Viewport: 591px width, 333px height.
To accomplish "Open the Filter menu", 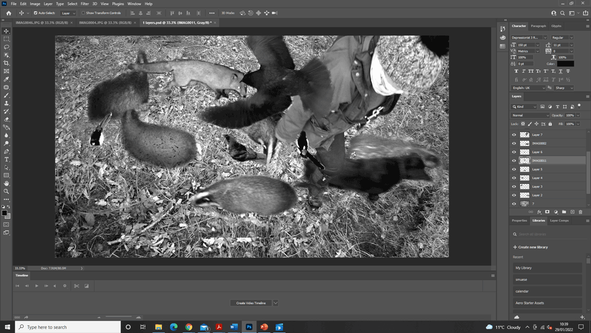I will [85, 4].
